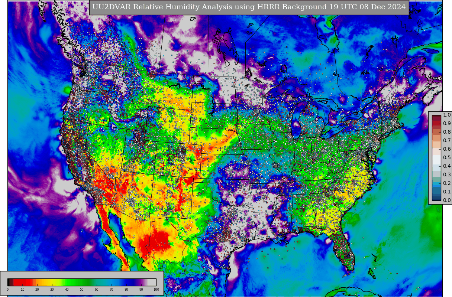Click the "0.1" label on the right colorbar
Image resolution: width=452 pixels, height=297 pixels.
pos(447,192)
